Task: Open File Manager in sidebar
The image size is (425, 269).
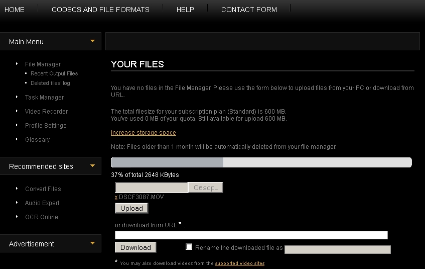Action: [43, 64]
